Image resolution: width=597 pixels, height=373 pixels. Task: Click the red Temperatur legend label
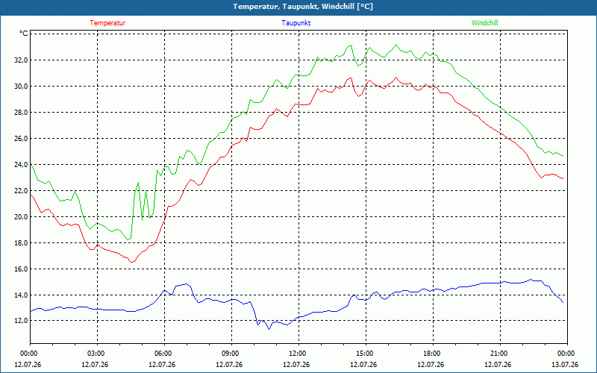(x=107, y=23)
